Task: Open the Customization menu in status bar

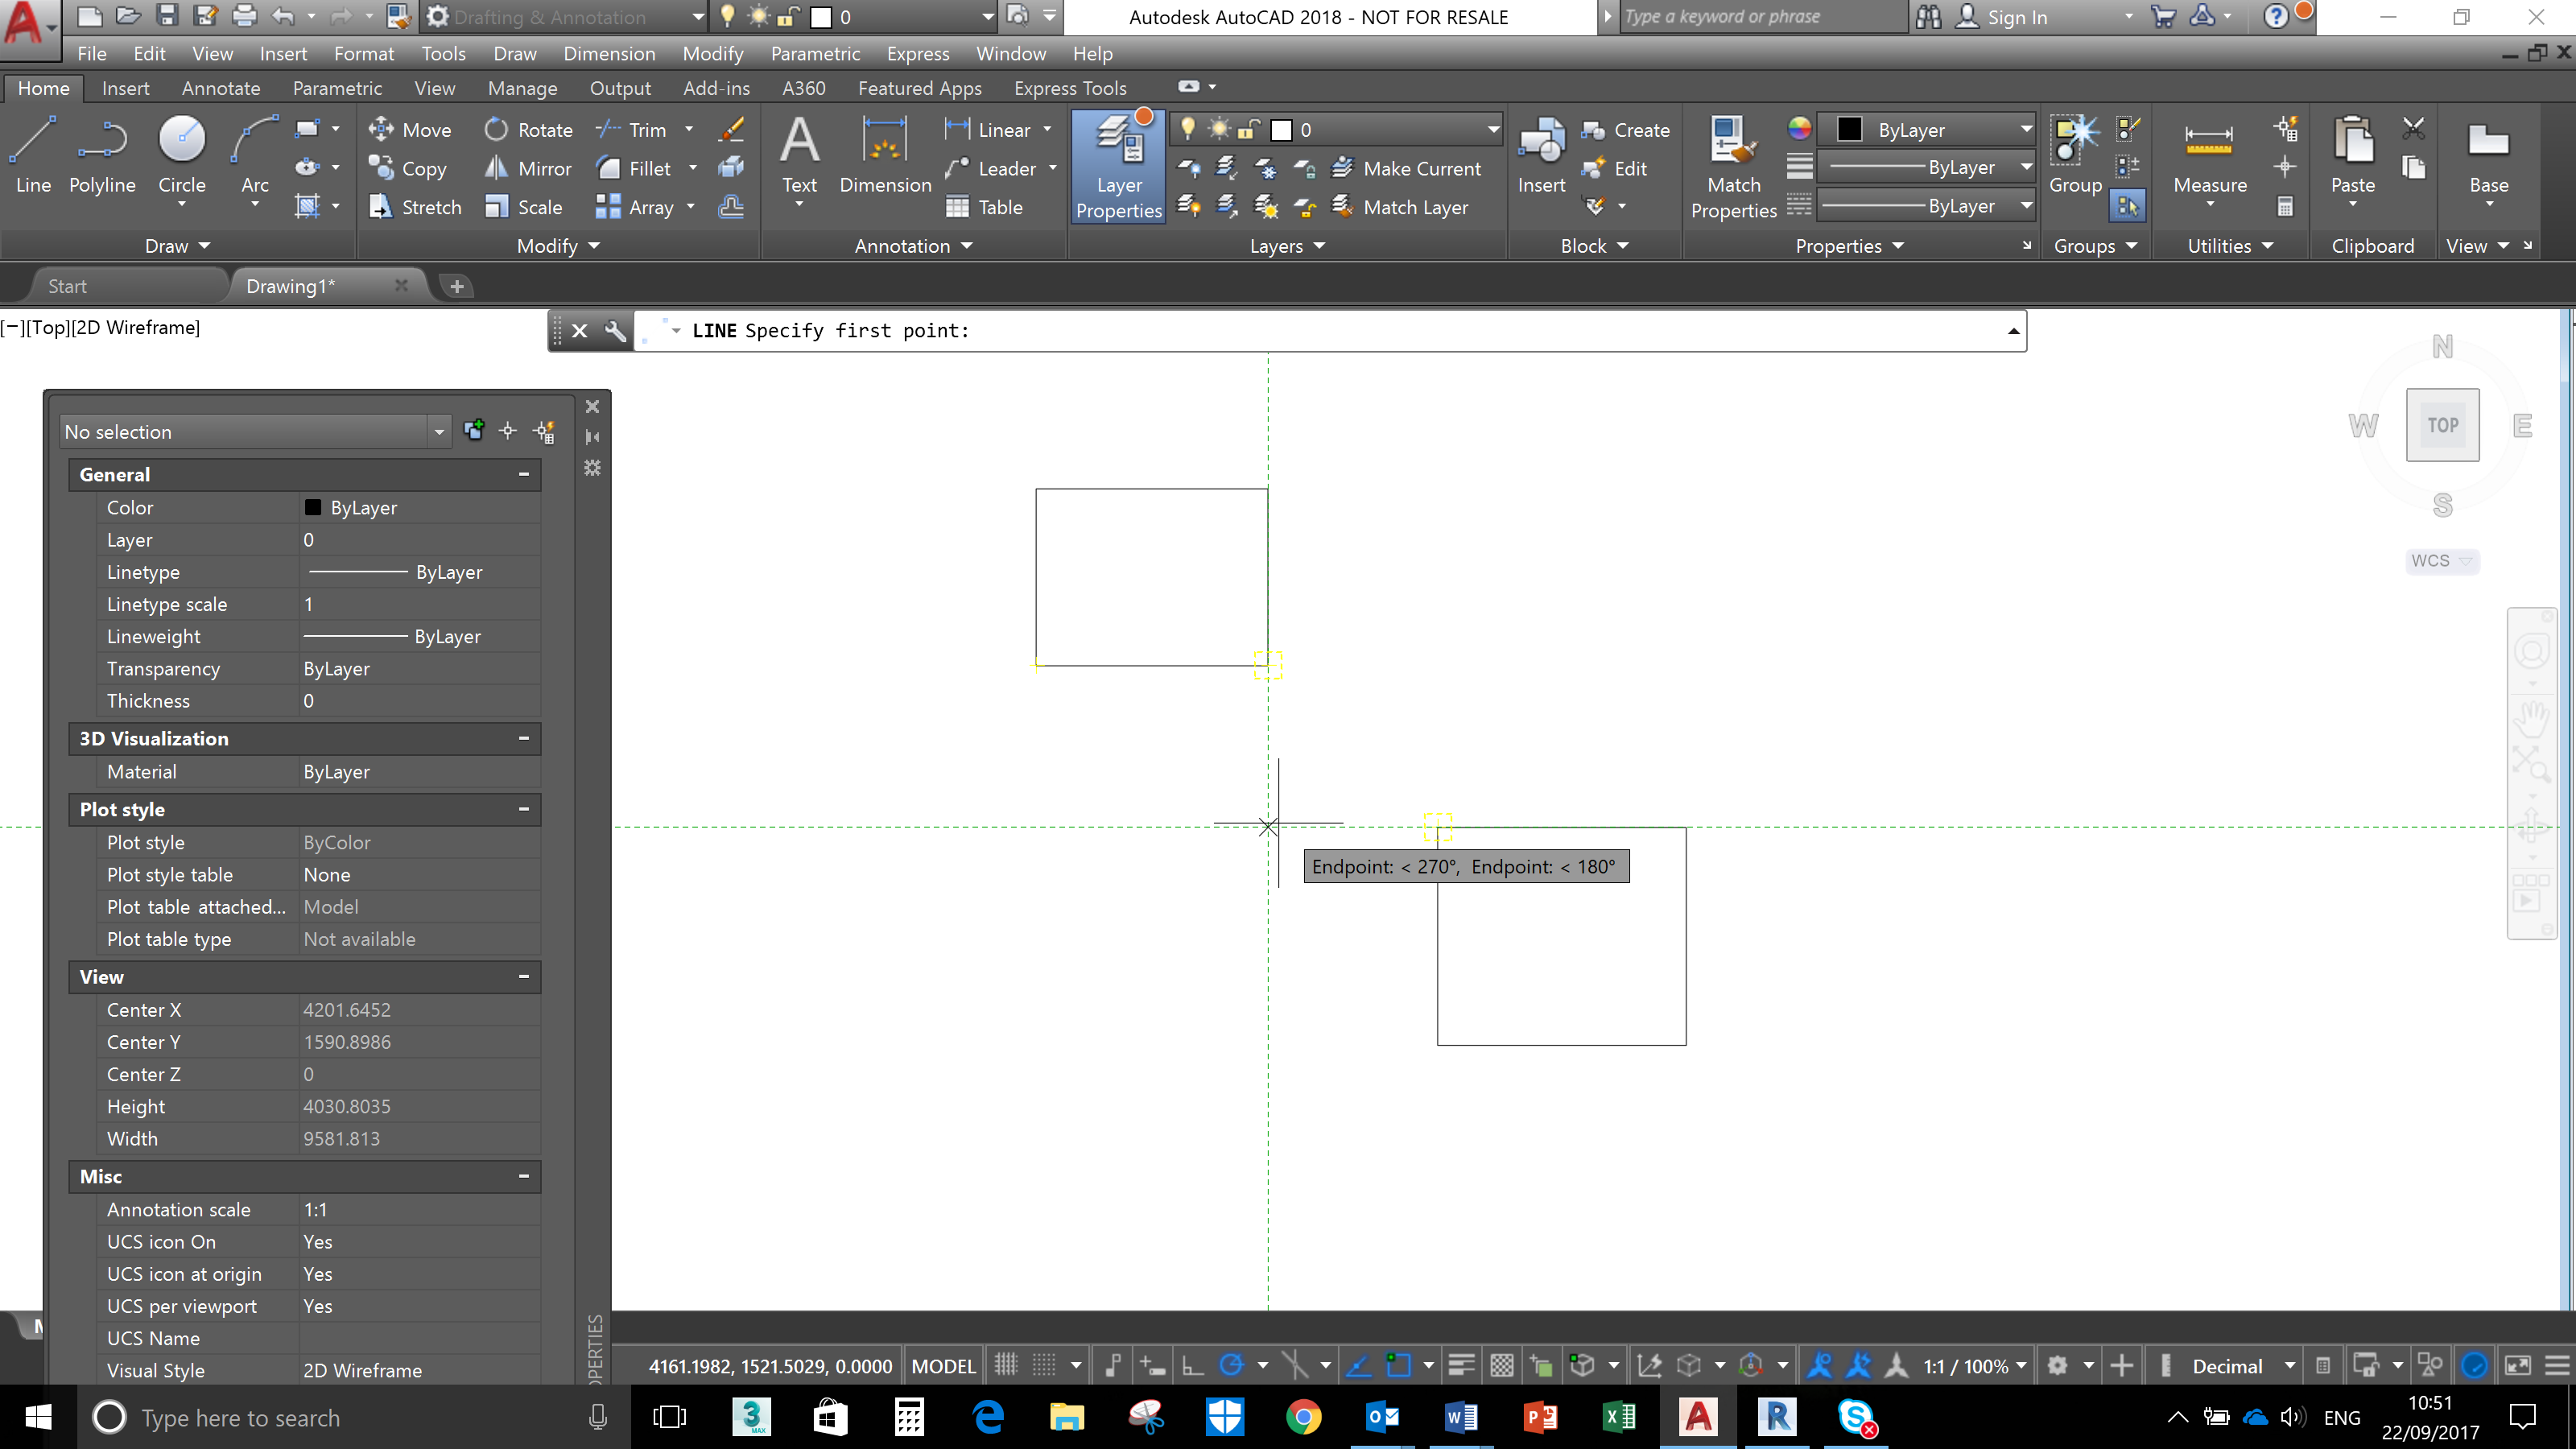Action: pyautogui.click(x=2557, y=1366)
